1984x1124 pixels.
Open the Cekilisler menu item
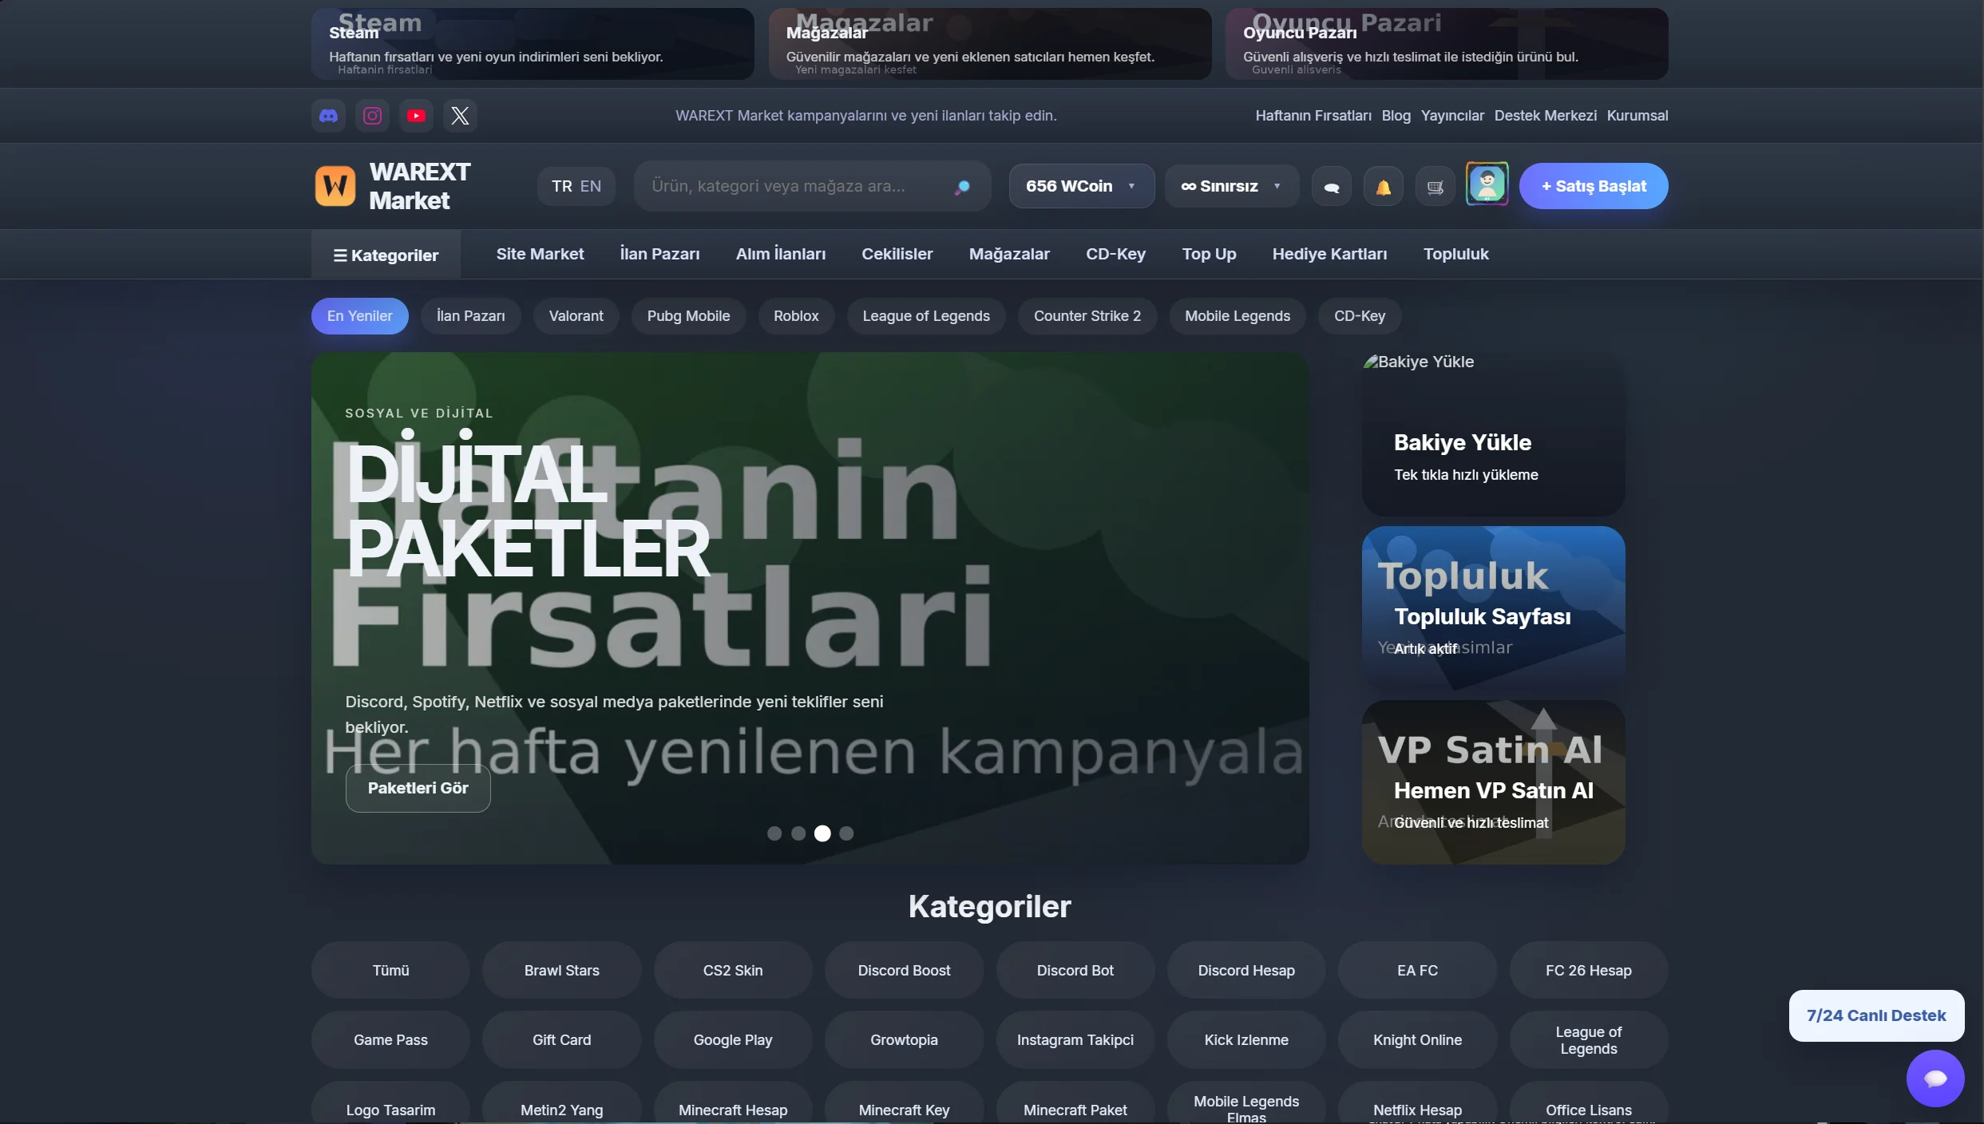pyautogui.click(x=897, y=254)
